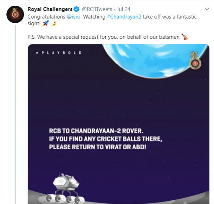Click the rocket emoji in the tweet
Viewport: 214px width, 204px height.
[x=45, y=23]
